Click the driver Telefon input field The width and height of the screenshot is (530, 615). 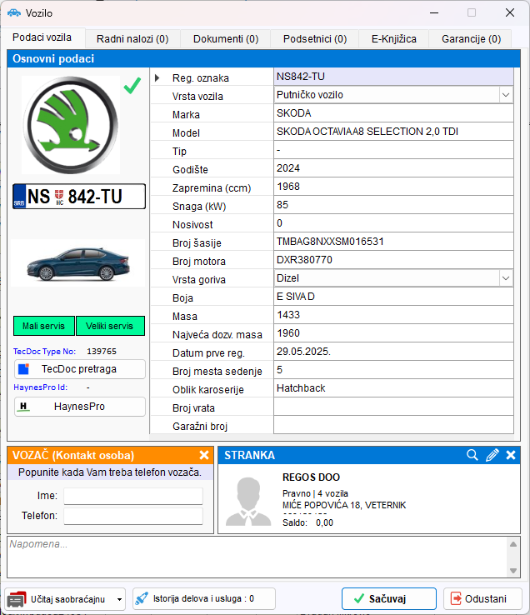133,516
